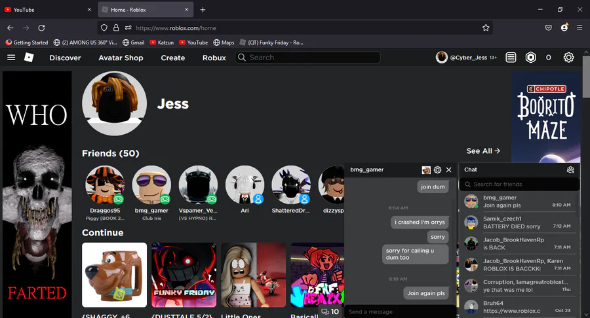
Task: Go back to previous page in browser
Action: [10, 27]
